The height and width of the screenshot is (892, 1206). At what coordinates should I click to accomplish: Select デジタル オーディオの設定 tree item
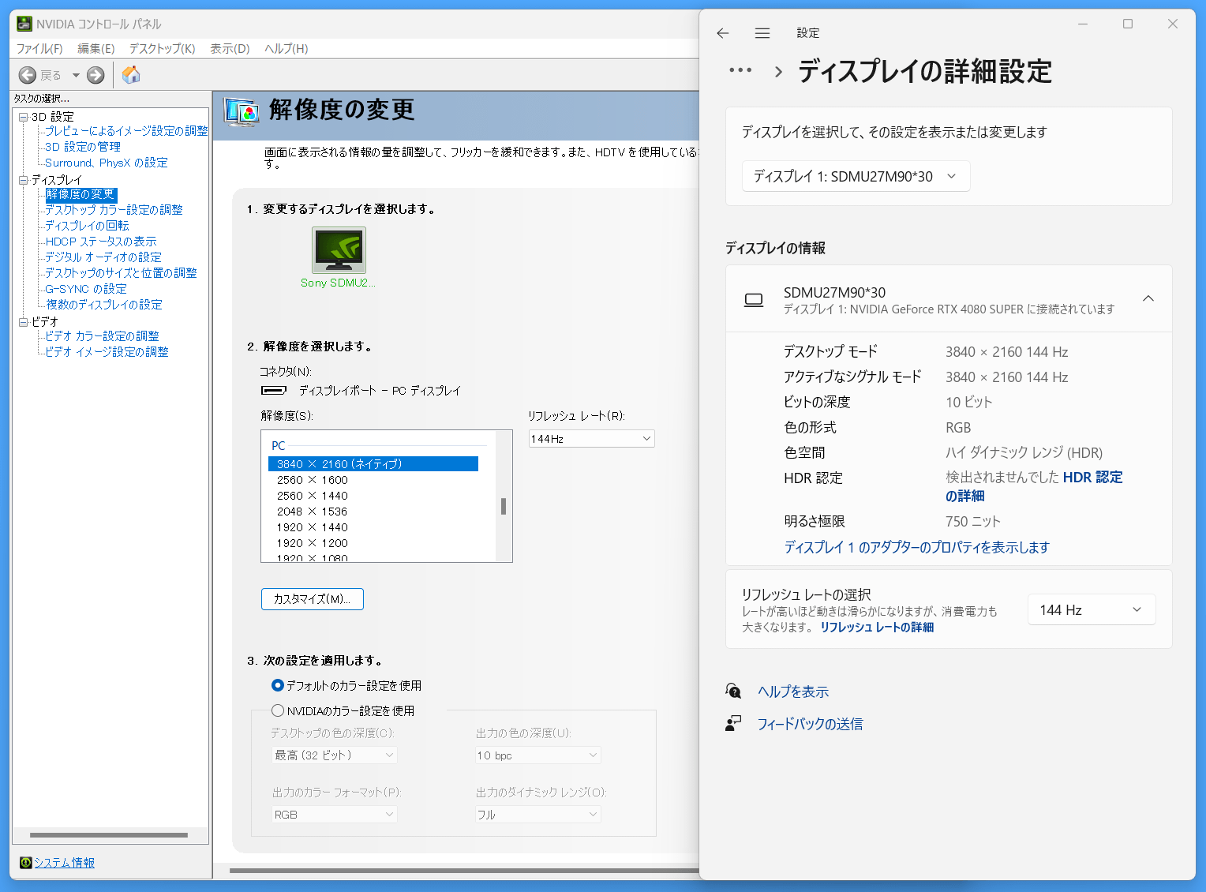(x=103, y=257)
